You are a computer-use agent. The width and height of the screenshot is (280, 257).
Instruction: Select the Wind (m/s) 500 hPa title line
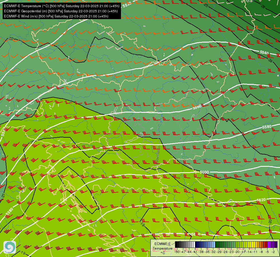56,16
